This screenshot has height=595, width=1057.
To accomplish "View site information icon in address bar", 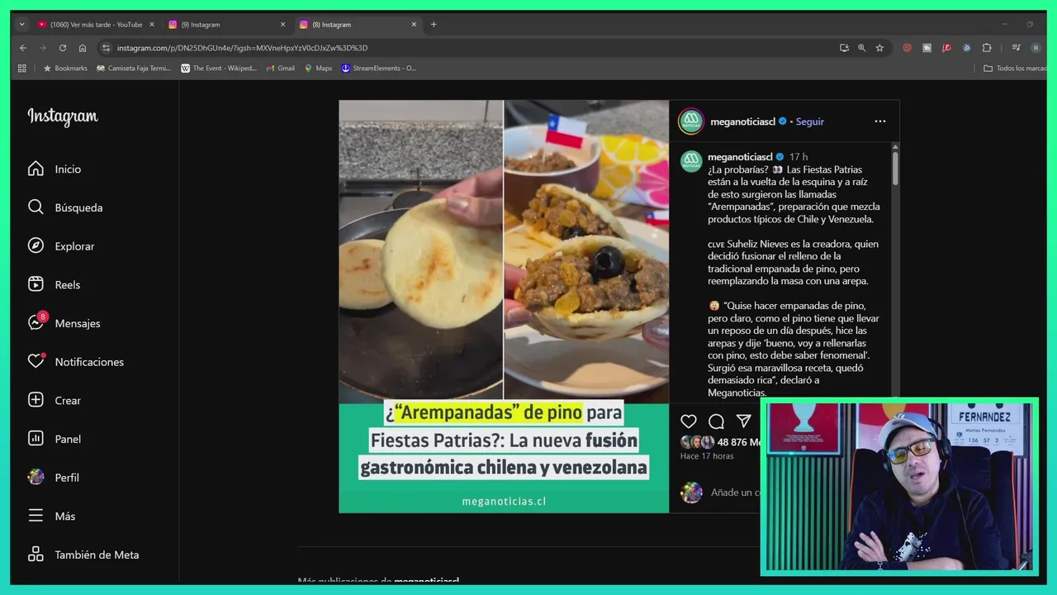I will tap(106, 48).
